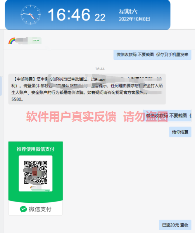This screenshot has height=233, width=195.
Task: Click the 星期六 weekday label
Action: (128, 11)
